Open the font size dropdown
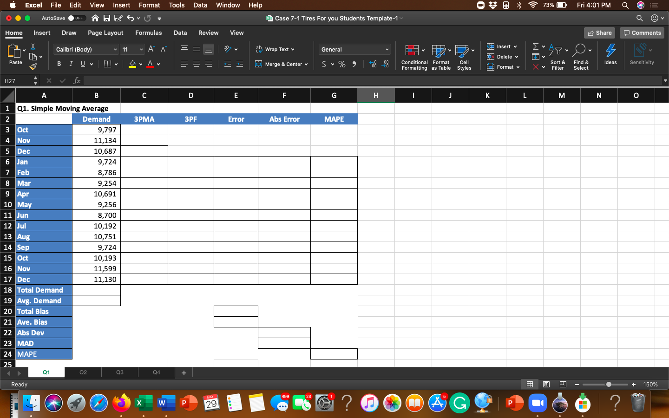669x418 pixels. pos(133,49)
